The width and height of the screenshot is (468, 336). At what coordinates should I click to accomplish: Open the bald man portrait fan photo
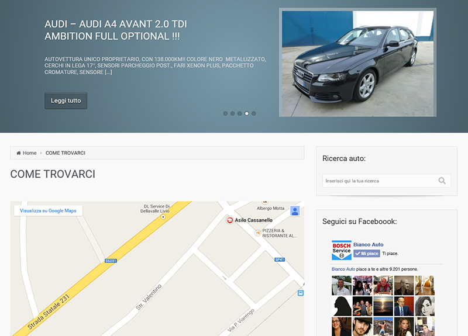pos(404,285)
